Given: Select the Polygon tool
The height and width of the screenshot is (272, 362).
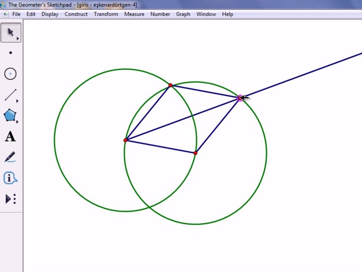Looking at the screenshot, I should pos(10,115).
